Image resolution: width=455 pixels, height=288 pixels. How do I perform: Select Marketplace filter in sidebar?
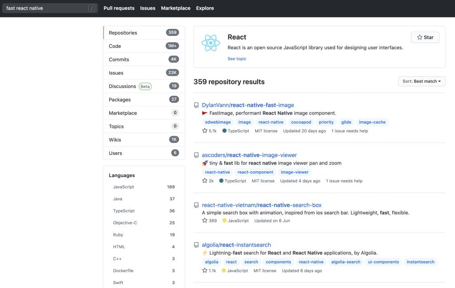[144, 113]
